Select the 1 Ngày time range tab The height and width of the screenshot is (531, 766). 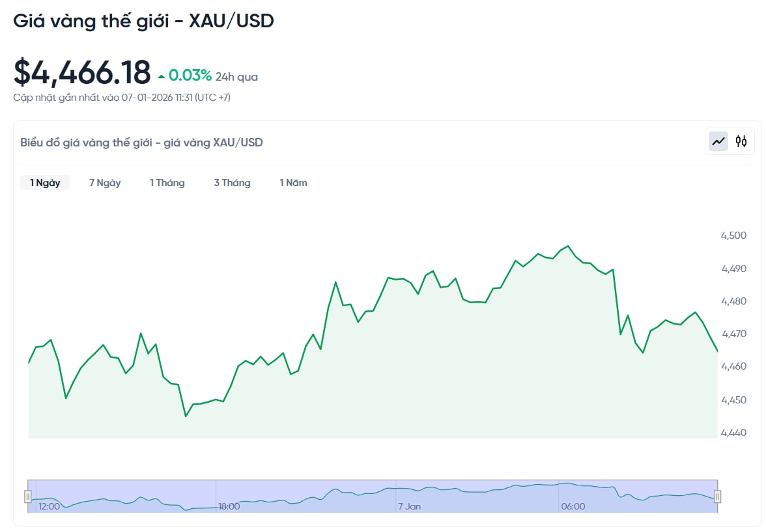44,183
